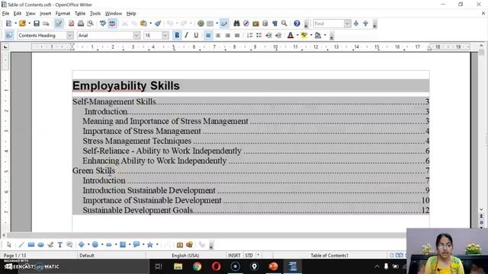The width and height of the screenshot is (488, 274).
Task: Click the Employability Skills heading
Action: pyautogui.click(x=126, y=86)
